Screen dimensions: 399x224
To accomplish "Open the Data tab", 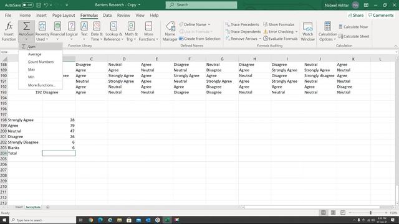I will 107,15.
